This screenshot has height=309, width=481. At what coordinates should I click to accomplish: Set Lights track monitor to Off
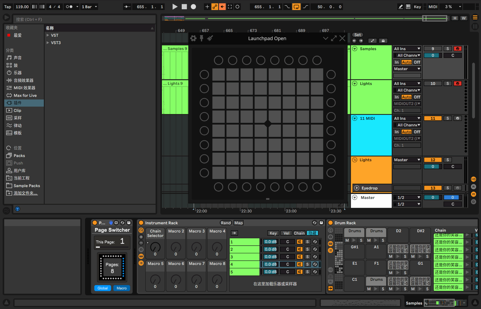click(417, 97)
